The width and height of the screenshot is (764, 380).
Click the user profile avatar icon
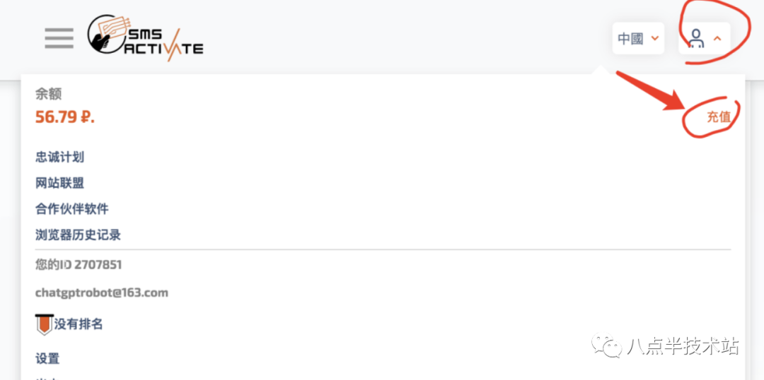pos(697,38)
